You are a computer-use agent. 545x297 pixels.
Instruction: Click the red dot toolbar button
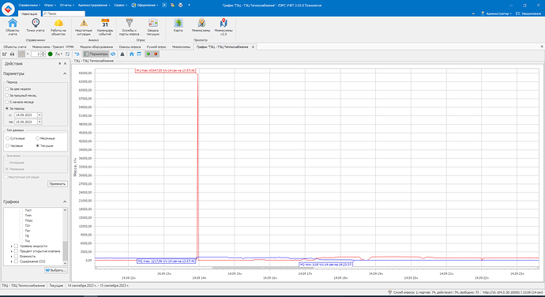(x=156, y=54)
